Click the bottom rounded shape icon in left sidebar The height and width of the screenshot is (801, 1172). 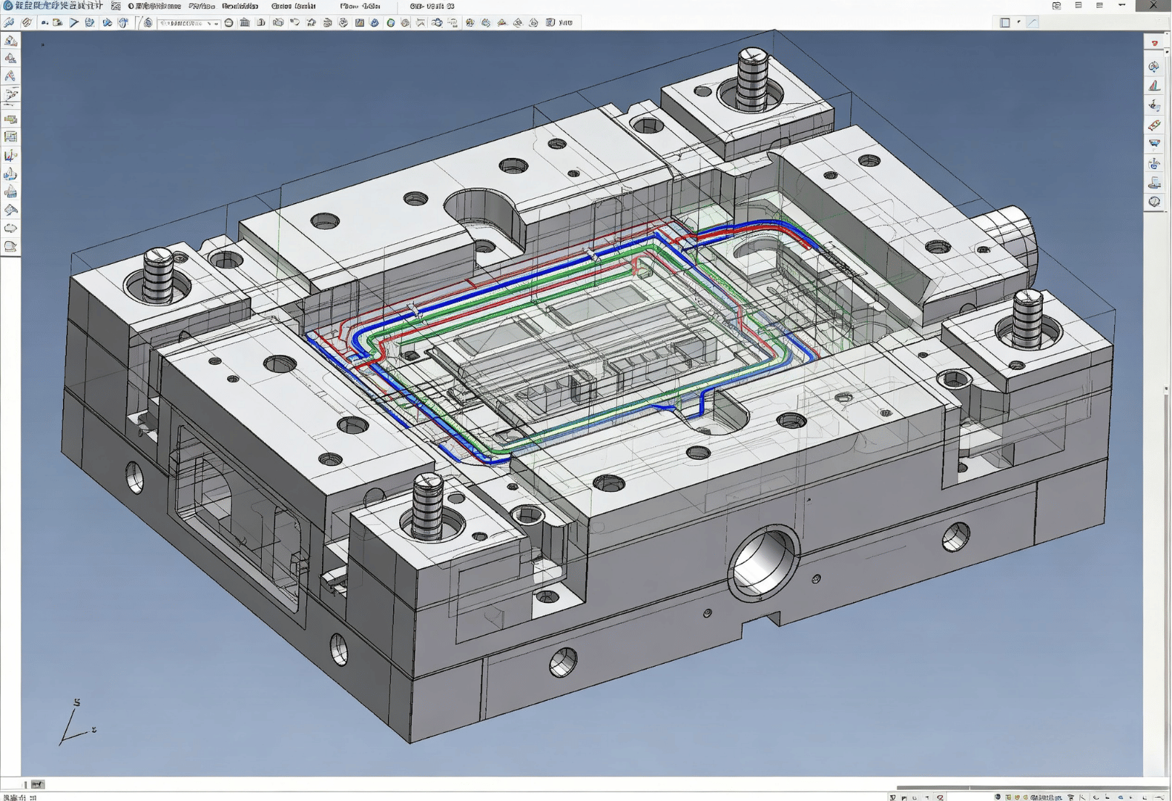pyautogui.click(x=10, y=246)
